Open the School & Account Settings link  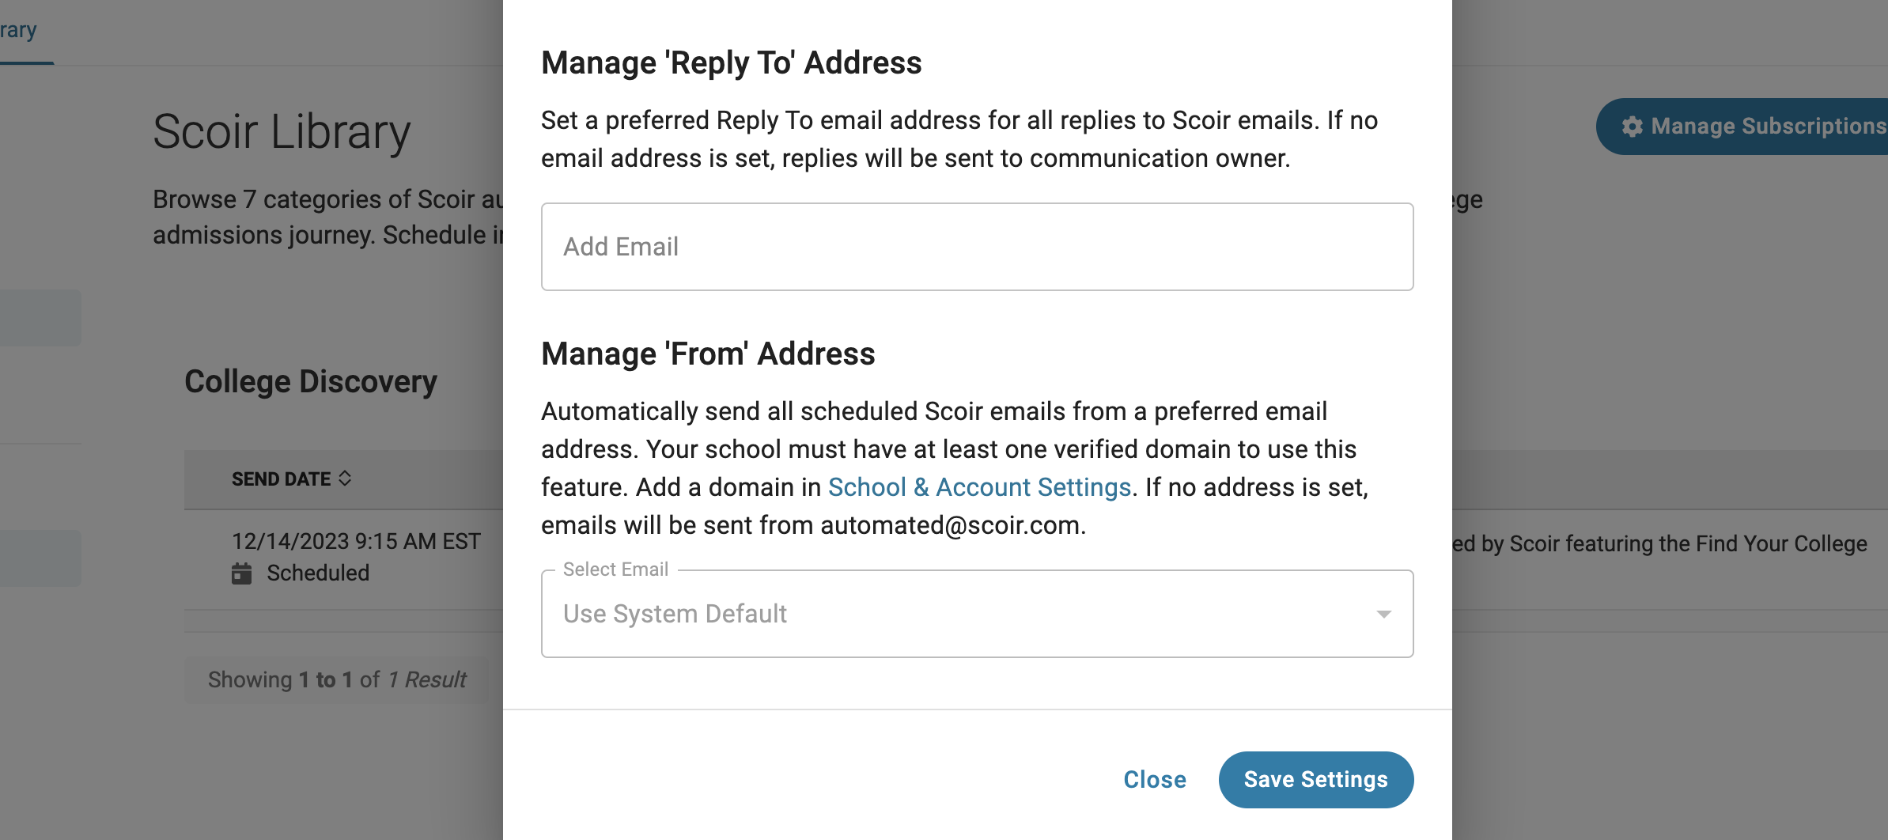(979, 487)
